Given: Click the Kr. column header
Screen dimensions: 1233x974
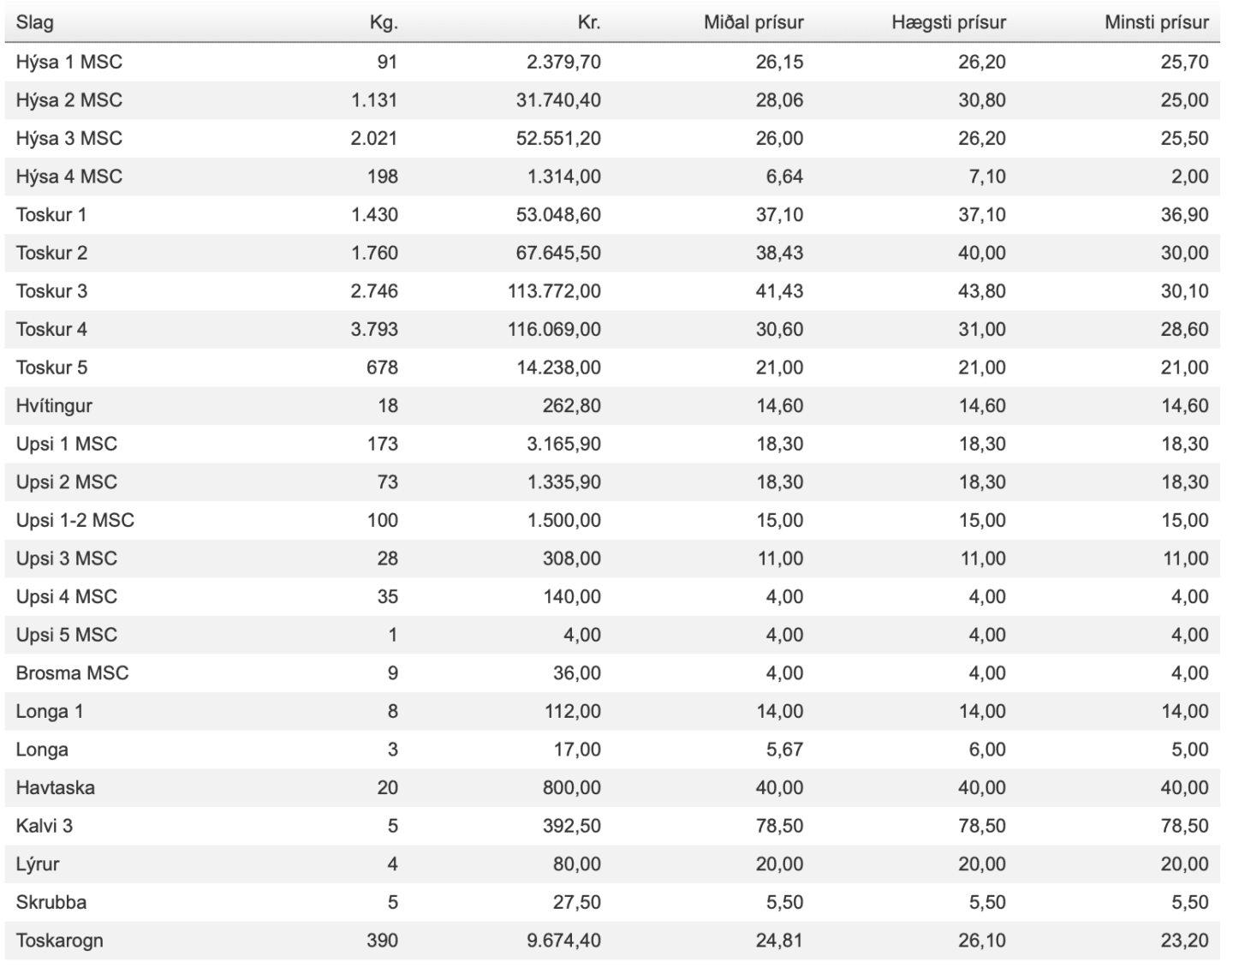Looking at the screenshot, I should pyautogui.click(x=589, y=22).
